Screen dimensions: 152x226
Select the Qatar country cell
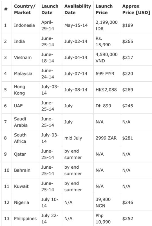coord(20,154)
